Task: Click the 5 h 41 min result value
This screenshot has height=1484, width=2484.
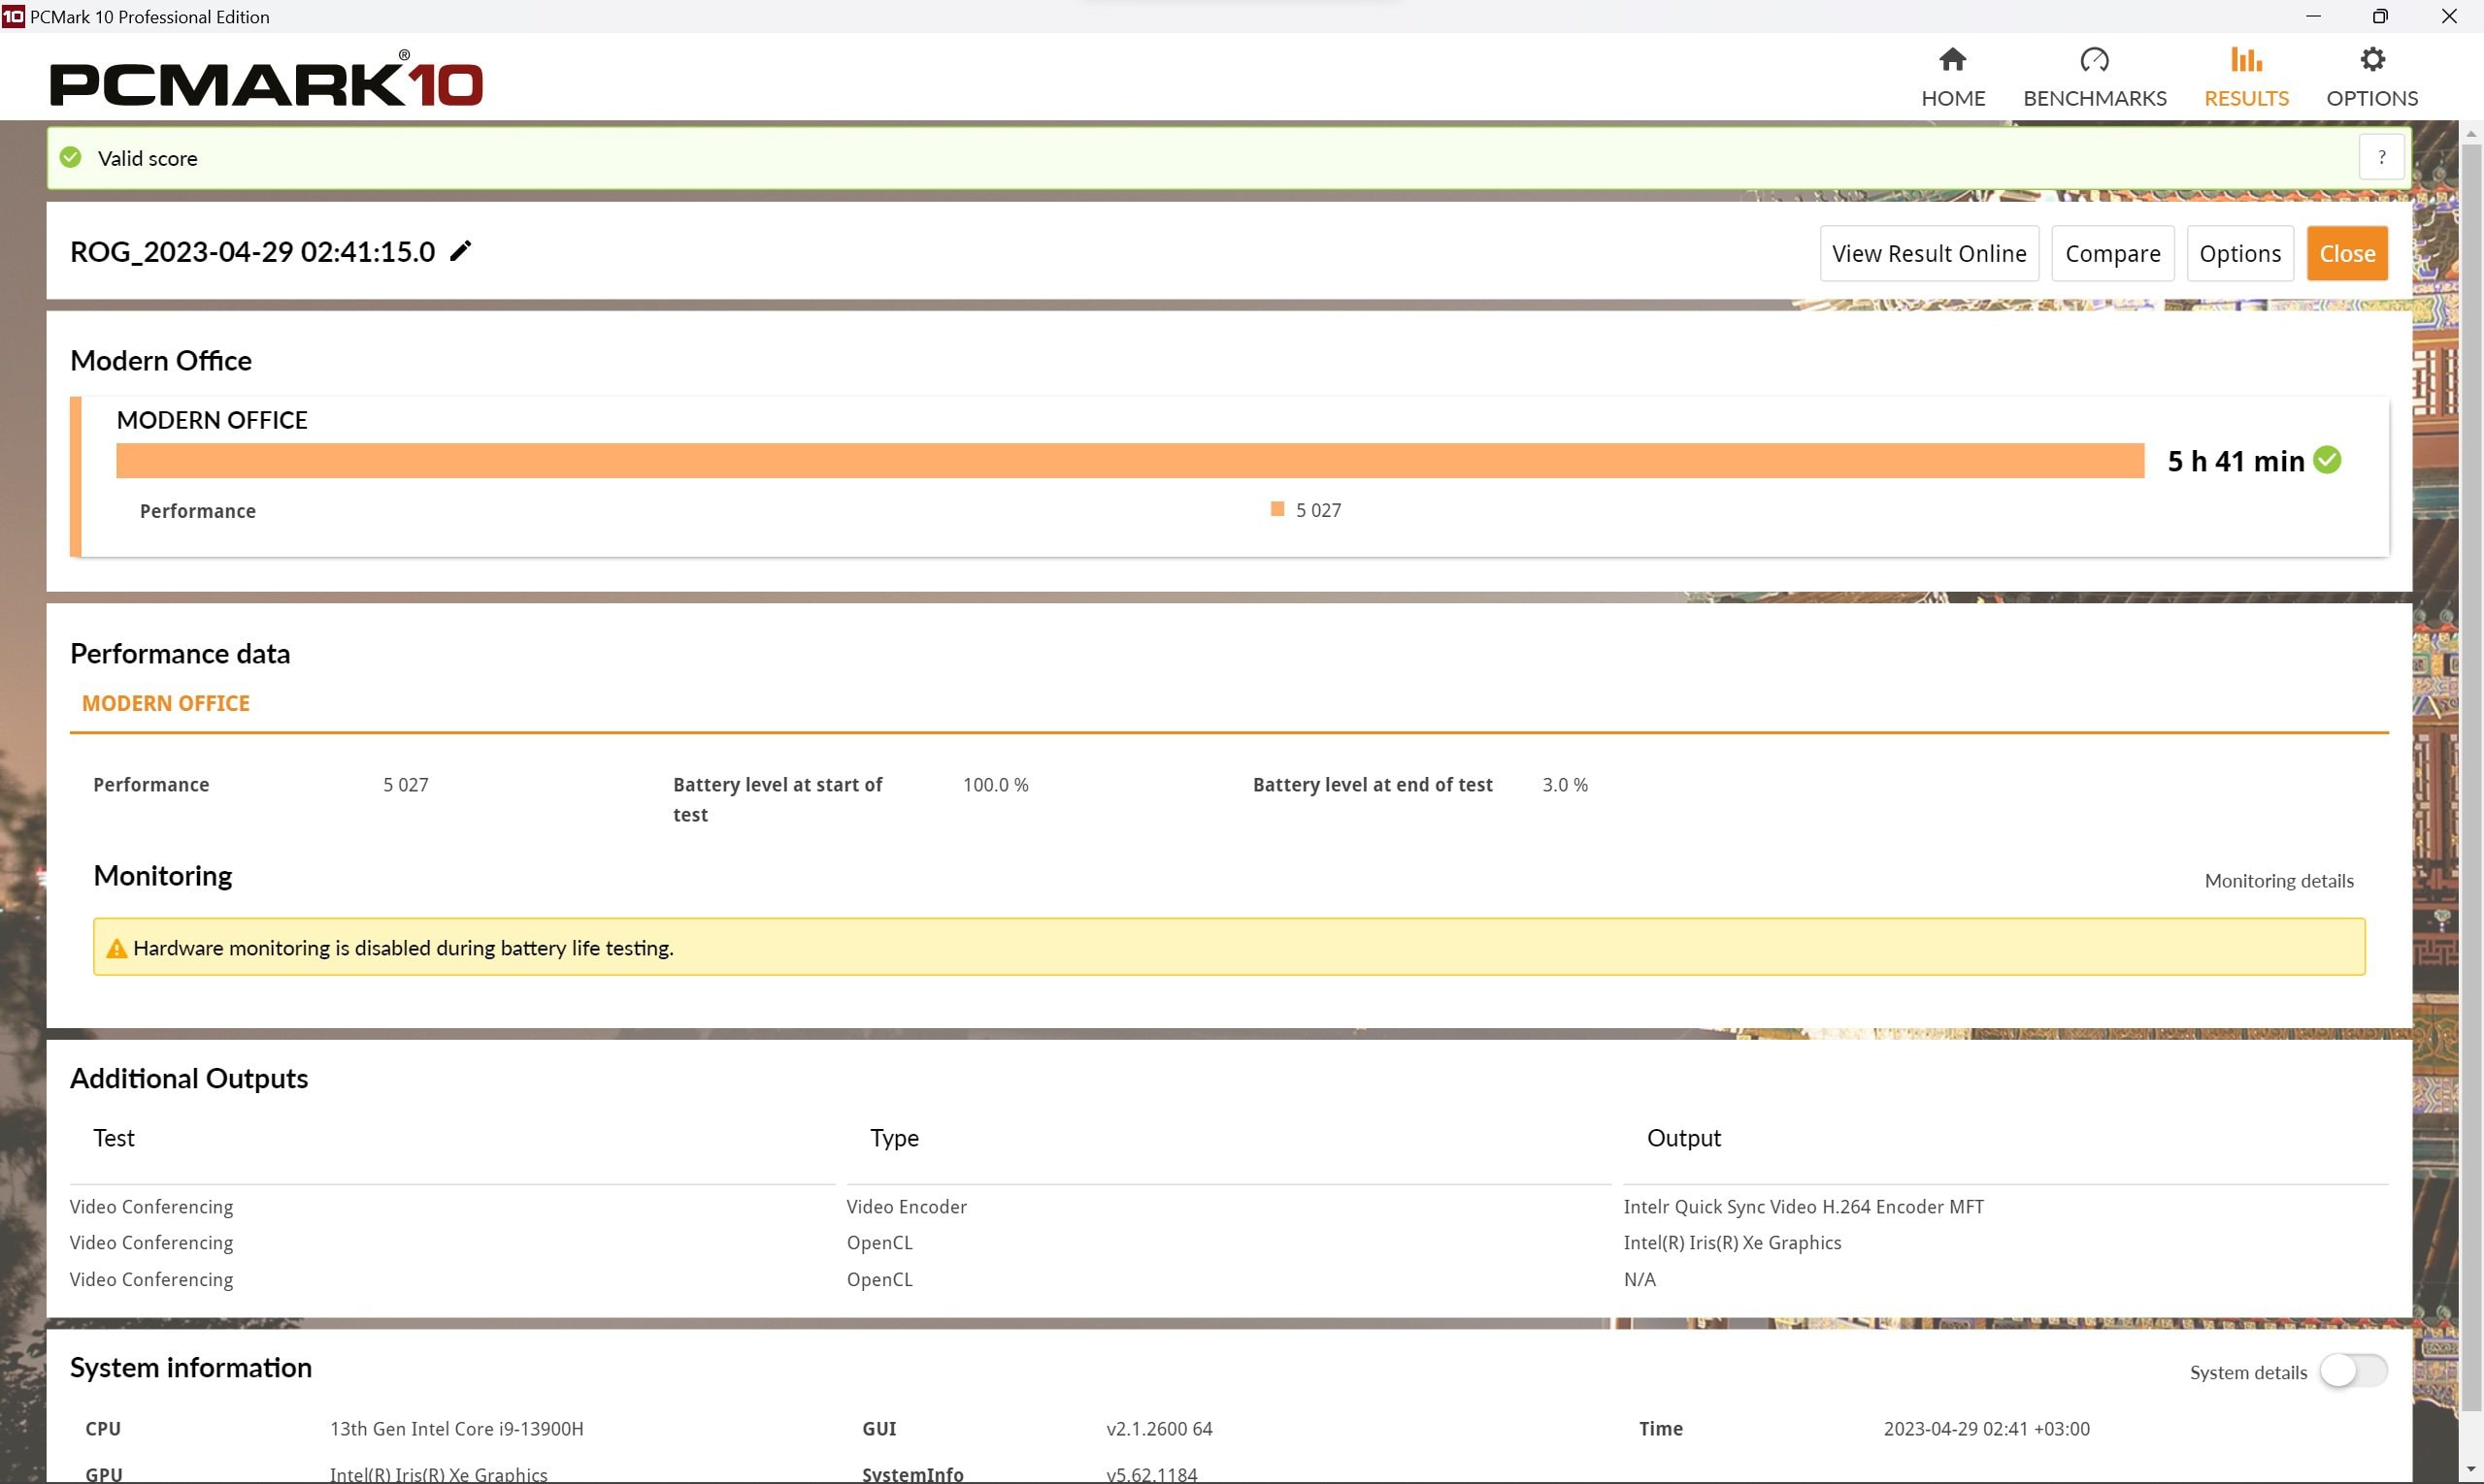Action: [x=2236, y=461]
